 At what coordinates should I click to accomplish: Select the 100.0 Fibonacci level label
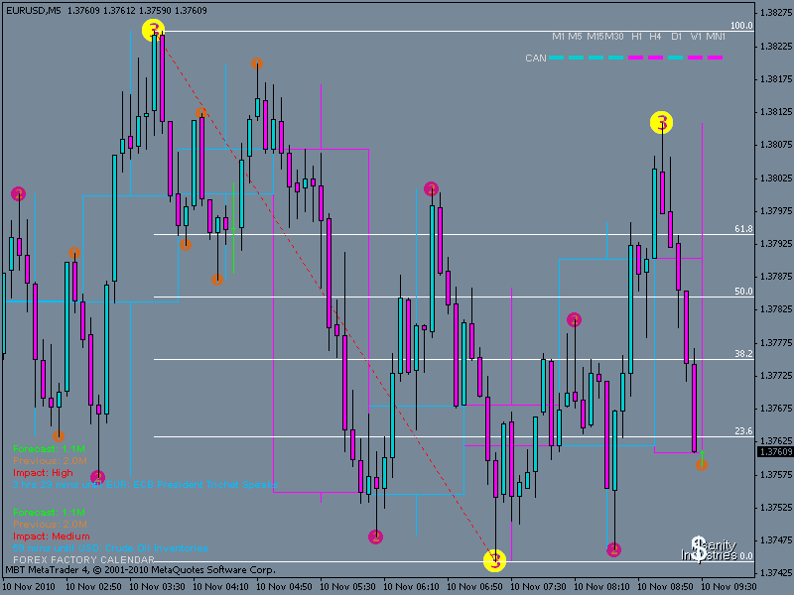pyautogui.click(x=741, y=26)
